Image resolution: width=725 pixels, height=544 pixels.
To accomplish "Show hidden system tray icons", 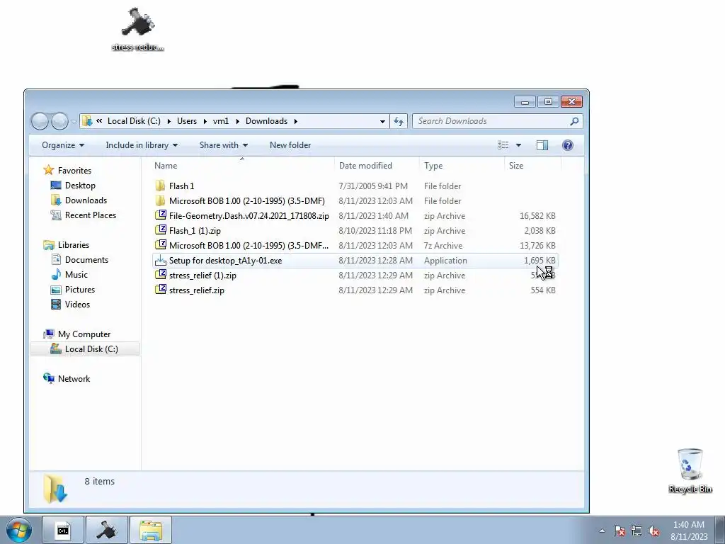I will pos(602,531).
